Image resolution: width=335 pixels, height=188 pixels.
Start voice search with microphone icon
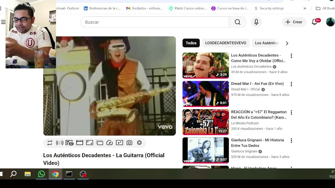(256, 22)
